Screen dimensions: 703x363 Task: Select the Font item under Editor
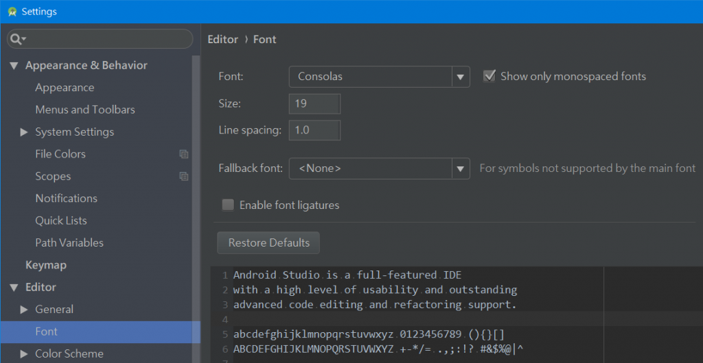[100, 331]
